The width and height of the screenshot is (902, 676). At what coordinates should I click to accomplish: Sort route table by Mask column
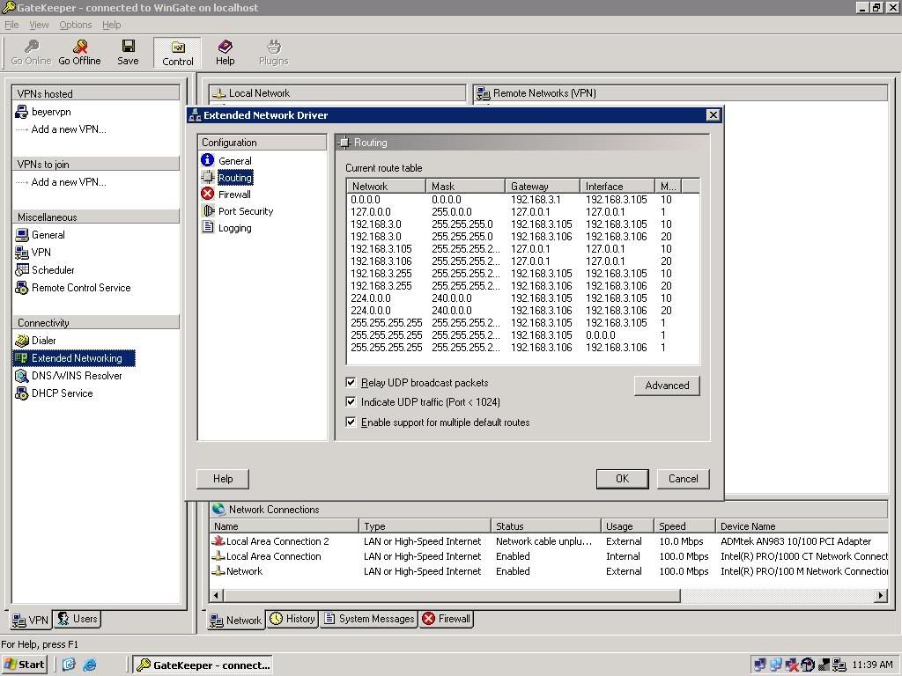coord(465,187)
